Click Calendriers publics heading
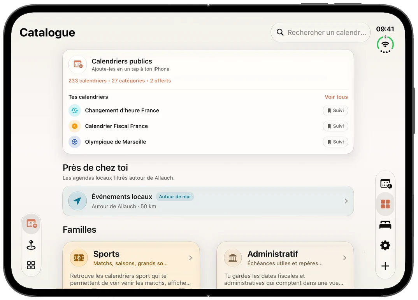 click(x=122, y=61)
